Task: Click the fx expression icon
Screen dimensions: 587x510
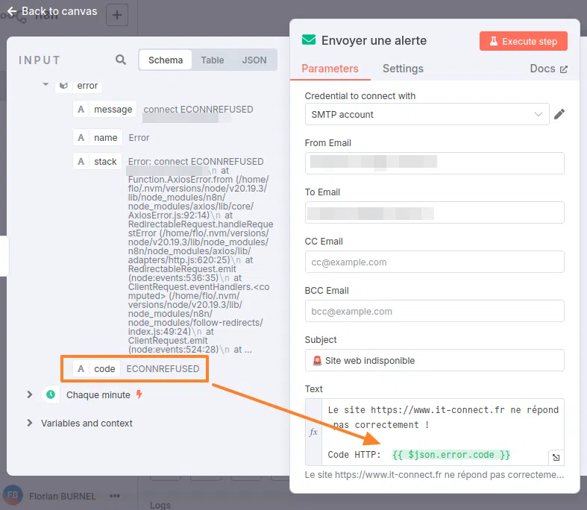Action: [313, 432]
